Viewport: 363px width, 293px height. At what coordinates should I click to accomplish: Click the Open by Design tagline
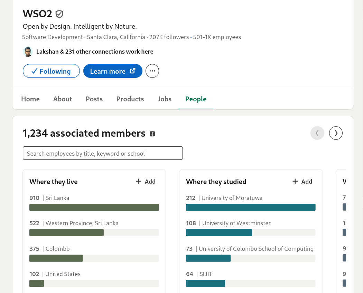pyautogui.click(x=80, y=26)
